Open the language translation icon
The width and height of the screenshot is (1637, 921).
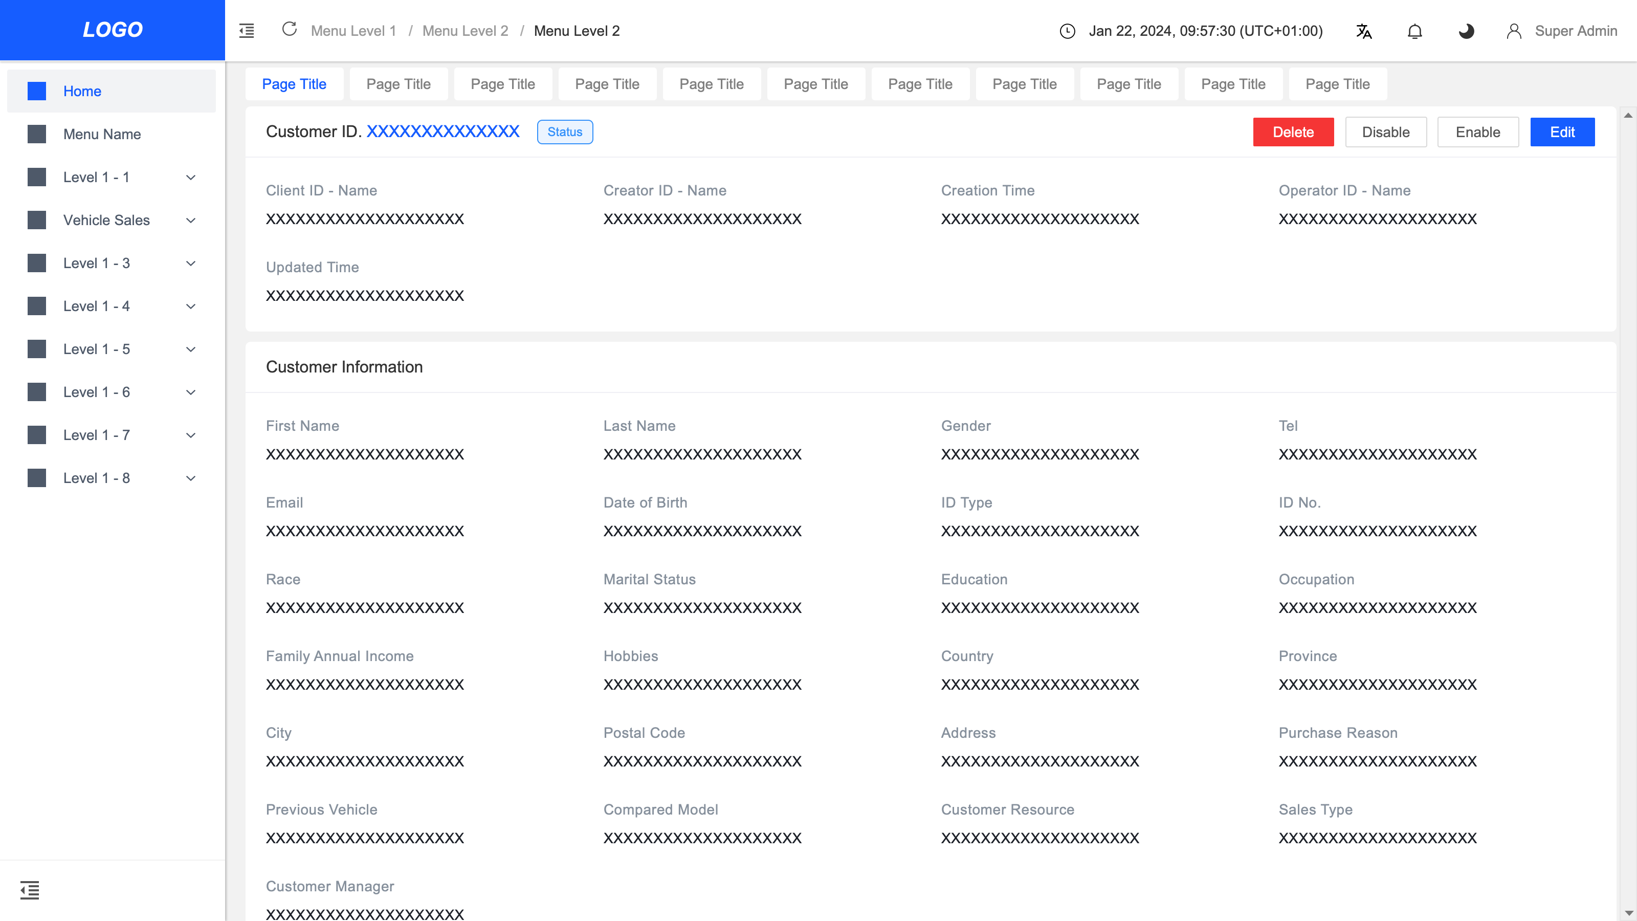(1364, 31)
